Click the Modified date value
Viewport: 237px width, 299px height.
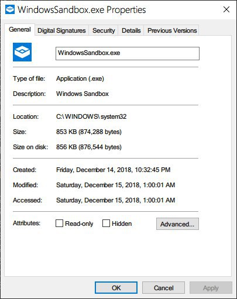click(115, 185)
